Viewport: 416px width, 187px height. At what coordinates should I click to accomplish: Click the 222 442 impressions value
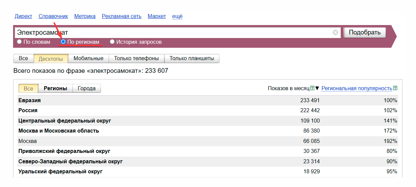click(310, 111)
